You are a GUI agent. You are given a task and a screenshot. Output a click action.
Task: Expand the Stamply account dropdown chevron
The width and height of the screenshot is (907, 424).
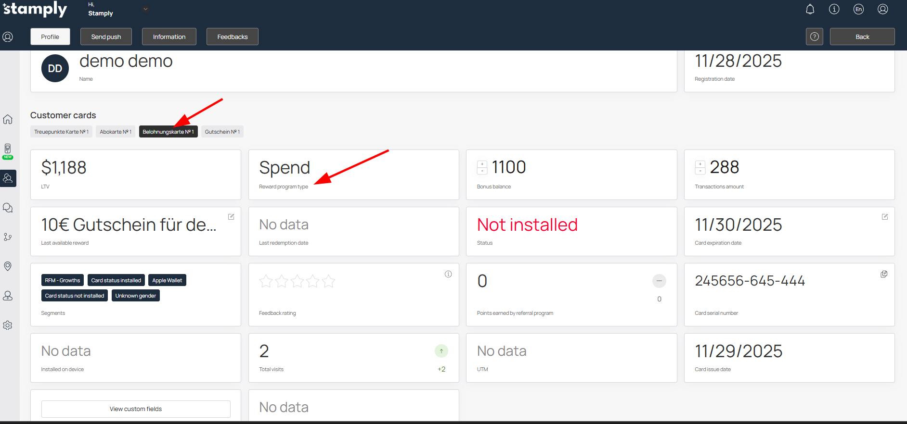click(145, 9)
